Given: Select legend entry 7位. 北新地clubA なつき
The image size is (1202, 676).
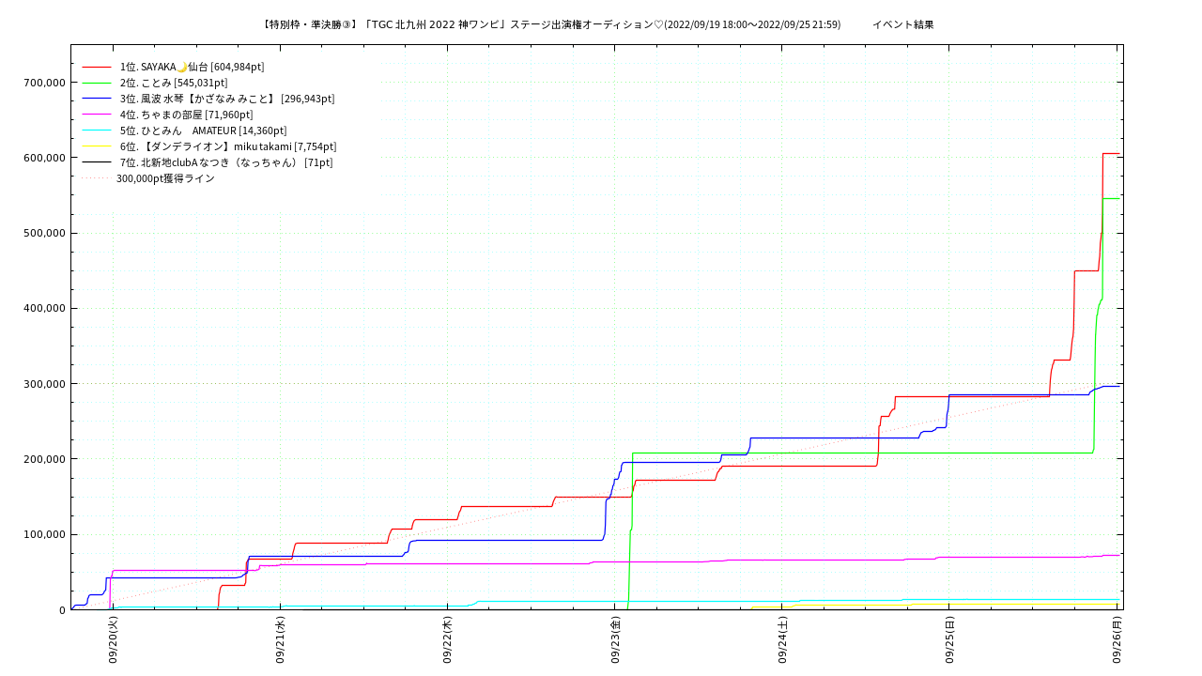Looking at the screenshot, I should 226,162.
